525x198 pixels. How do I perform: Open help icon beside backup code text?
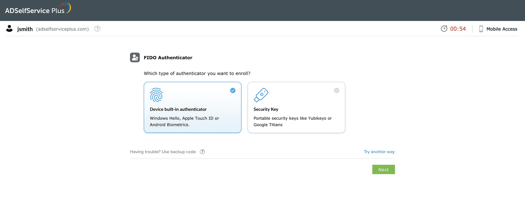pyautogui.click(x=202, y=152)
